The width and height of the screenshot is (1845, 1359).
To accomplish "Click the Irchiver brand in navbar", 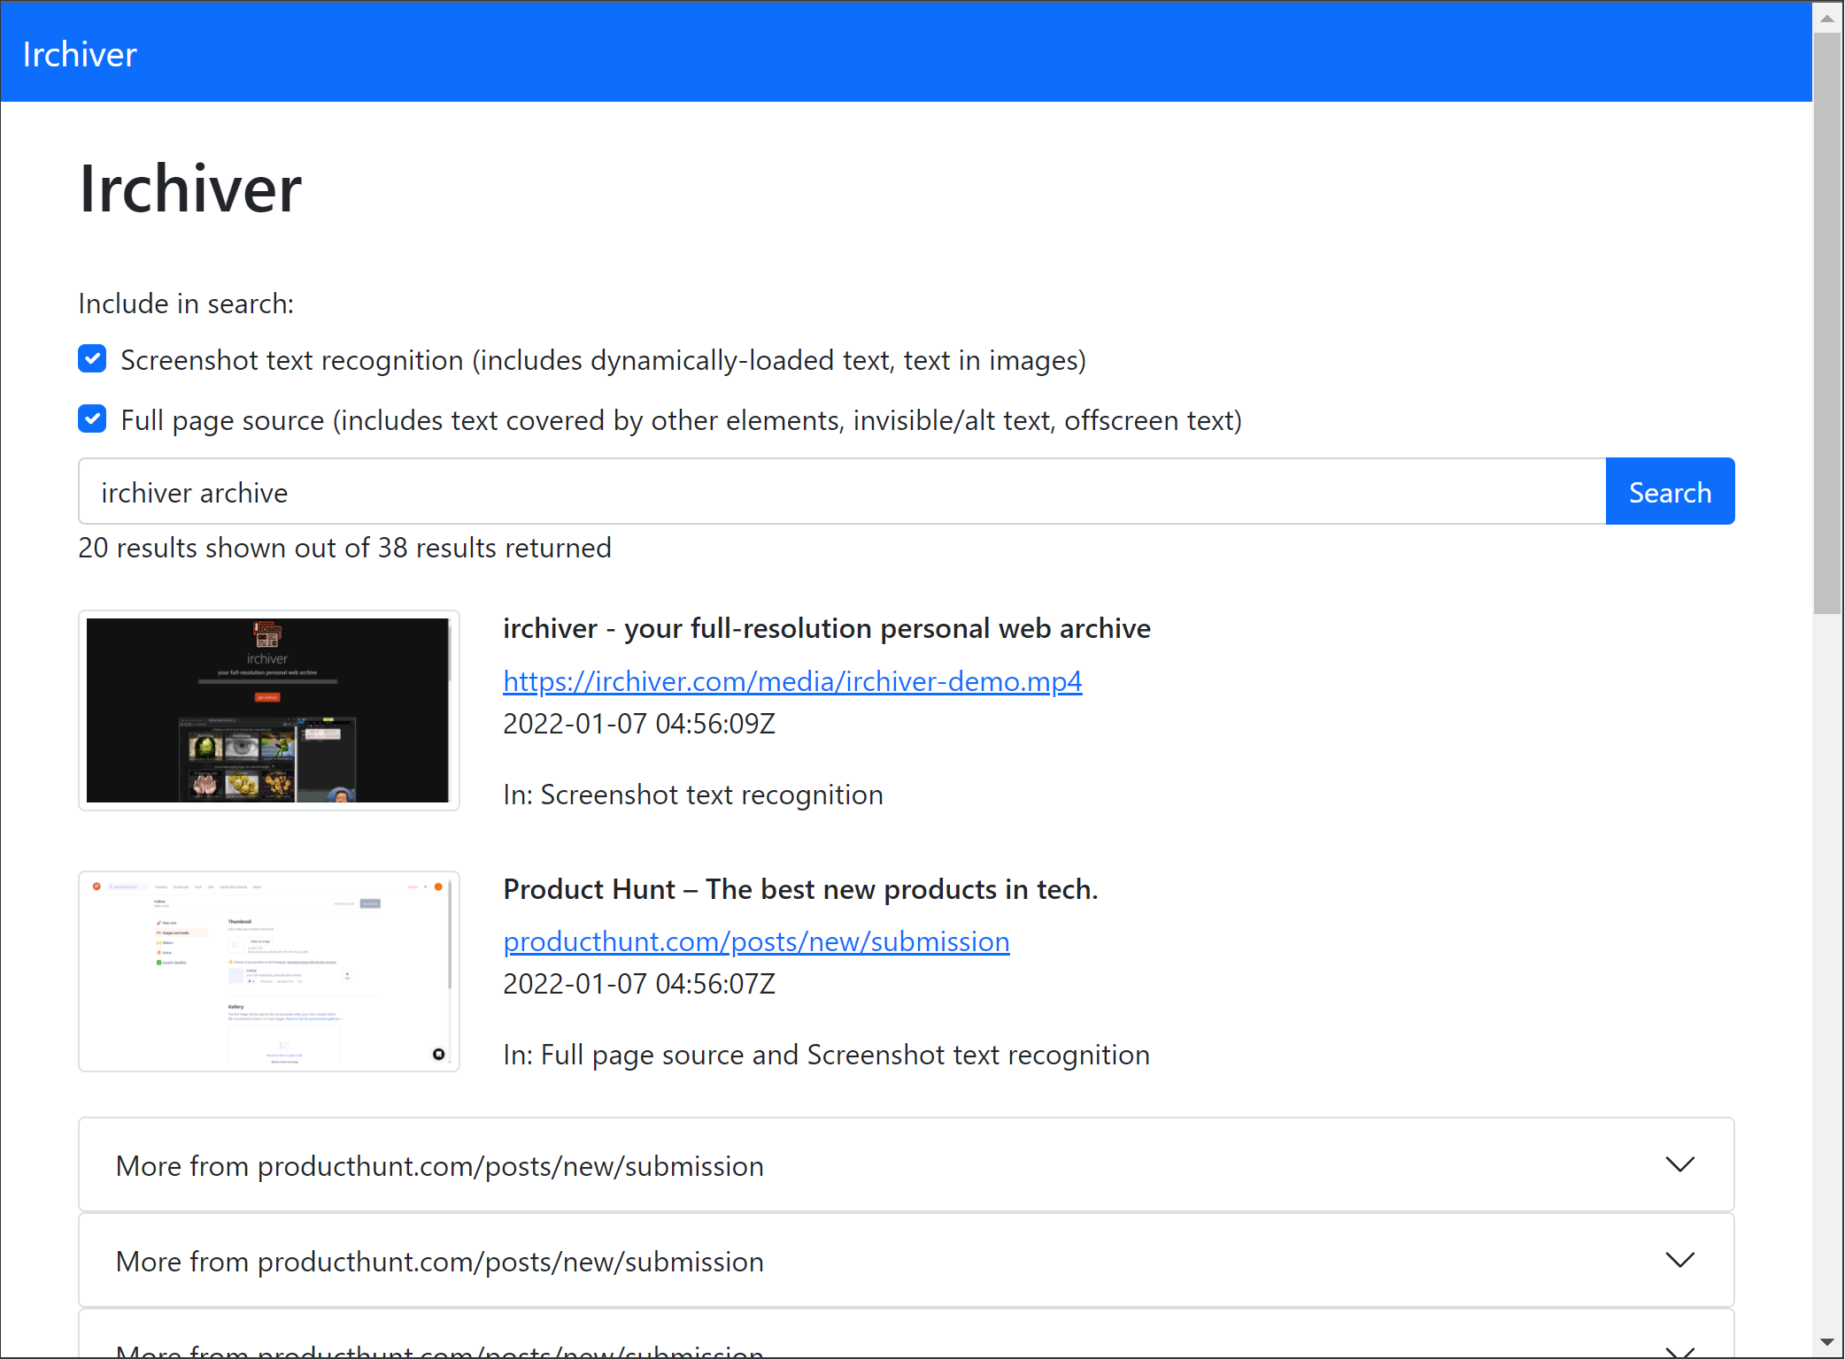I will pyautogui.click(x=80, y=55).
